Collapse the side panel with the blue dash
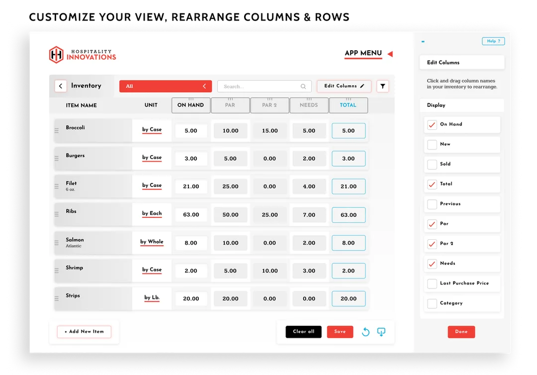The image size is (537, 375). 423,41
